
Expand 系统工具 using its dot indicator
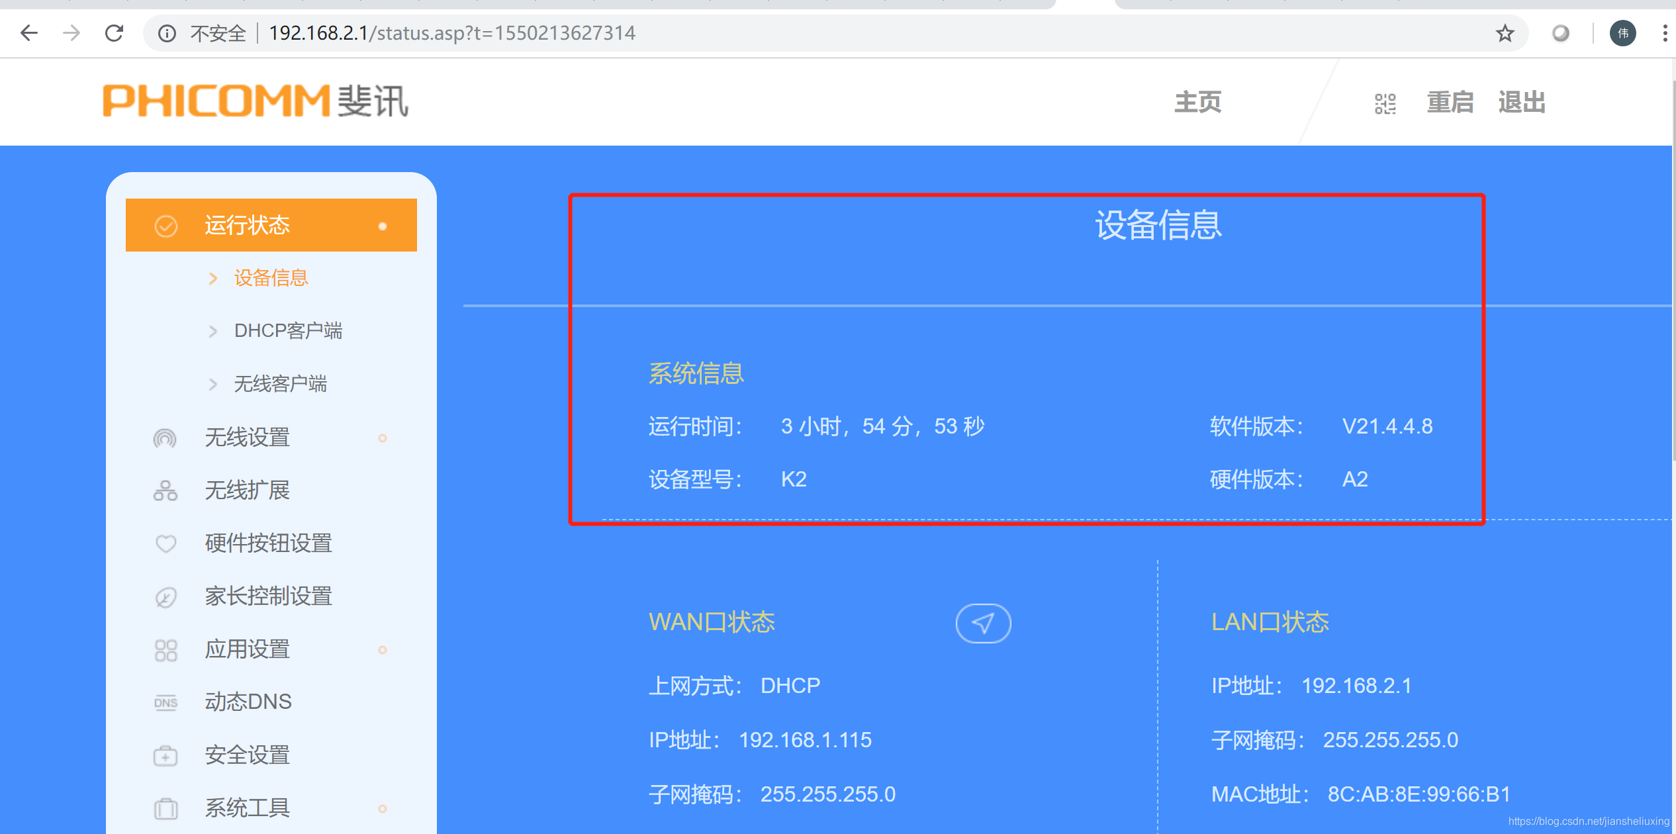click(382, 809)
